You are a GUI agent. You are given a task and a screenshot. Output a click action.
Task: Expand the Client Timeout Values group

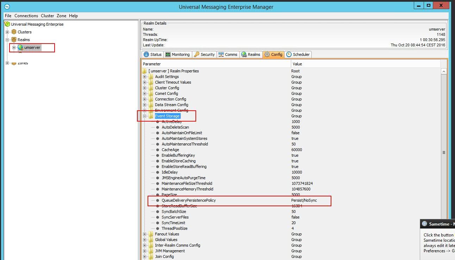coord(144,82)
